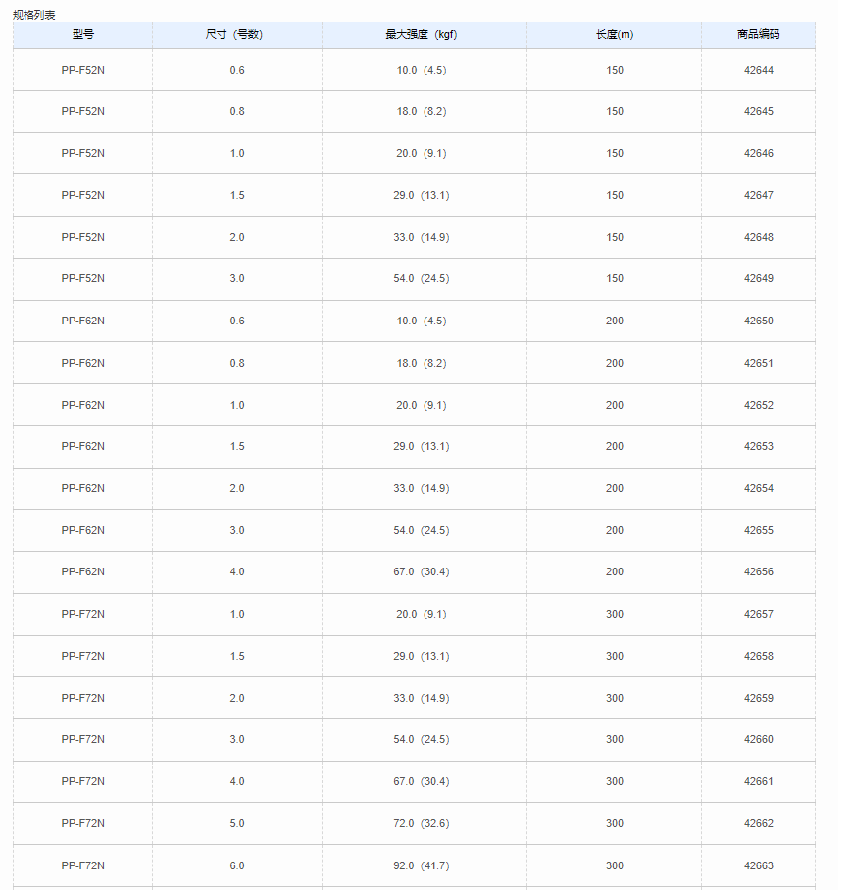Select product code 42661

pos(759,781)
